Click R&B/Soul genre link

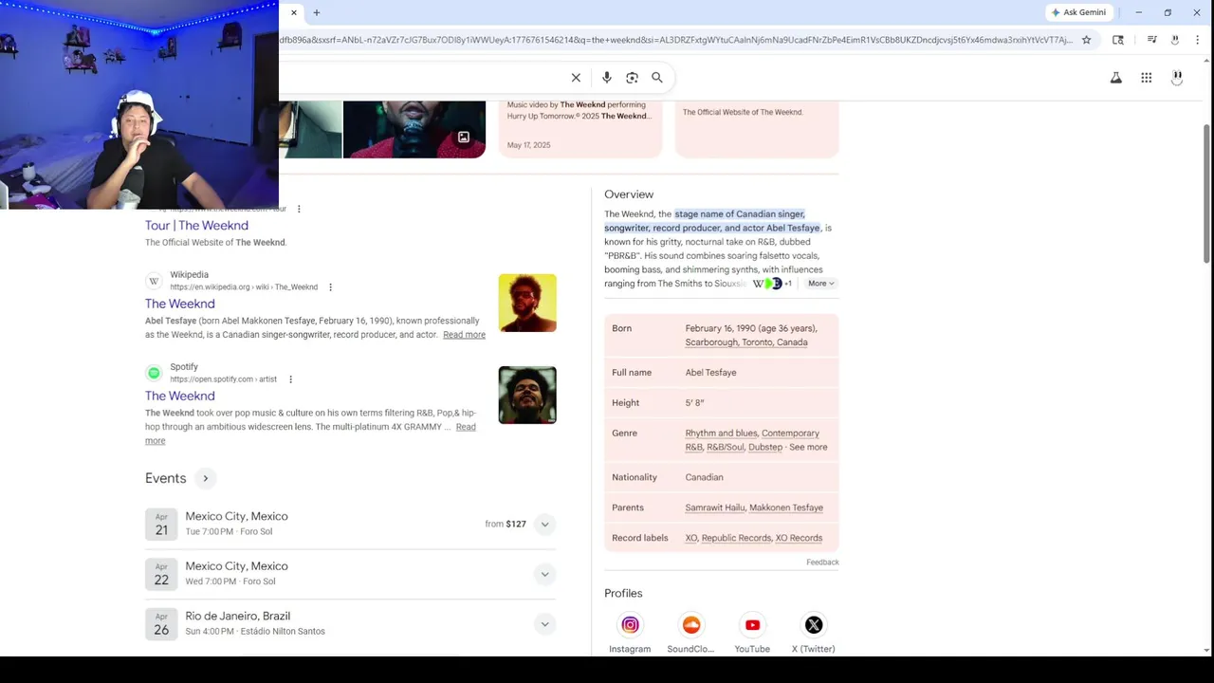coord(726,447)
